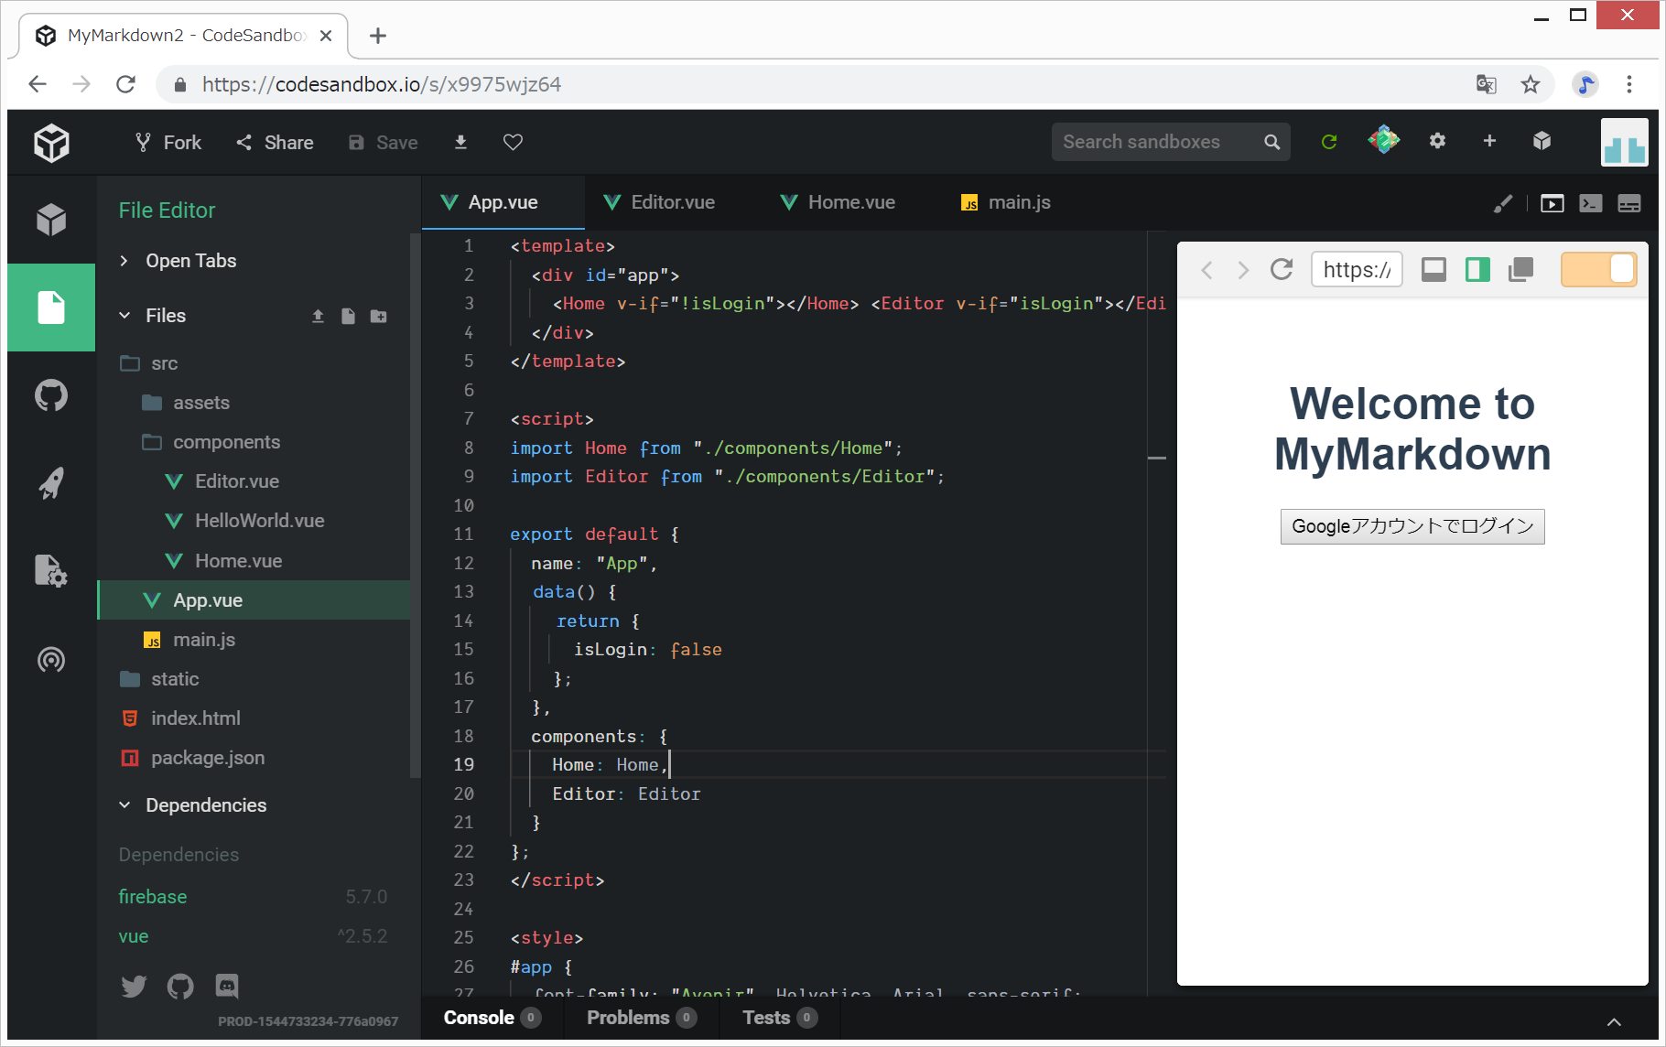Collapse the Dependencies section
1666x1047 pixels.
pos(205,805)
